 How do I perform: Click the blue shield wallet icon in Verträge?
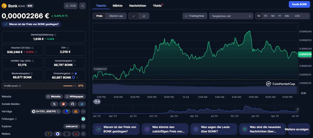point(67,112)
